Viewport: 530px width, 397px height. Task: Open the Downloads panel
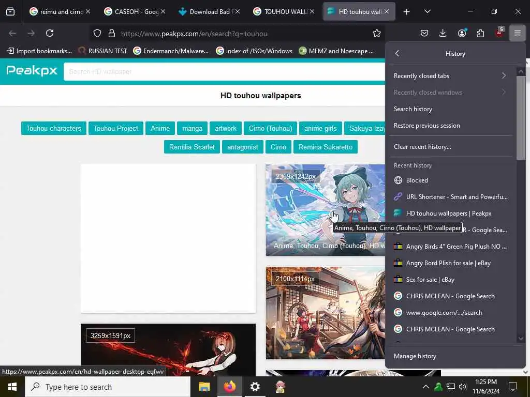click(443, 33)
